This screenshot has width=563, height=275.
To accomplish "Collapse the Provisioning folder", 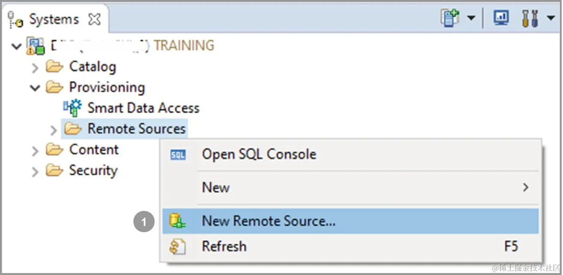I will pos(35,88).
